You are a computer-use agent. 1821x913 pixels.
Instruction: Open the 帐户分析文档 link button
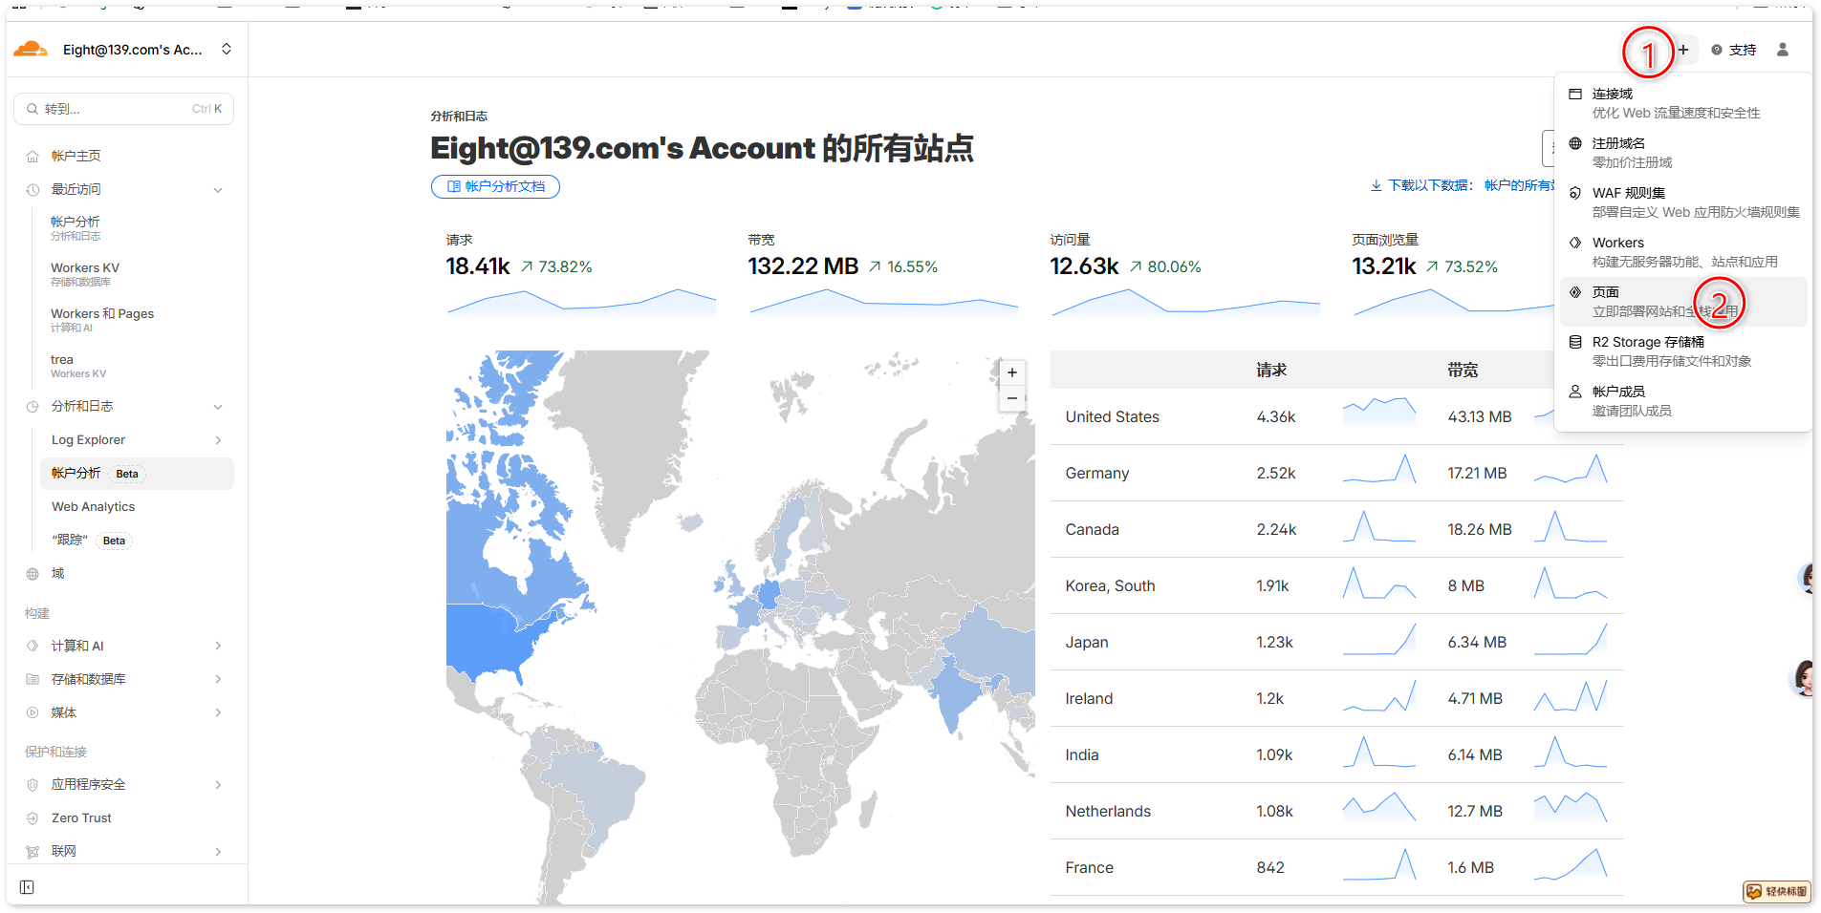pos(495,186)
